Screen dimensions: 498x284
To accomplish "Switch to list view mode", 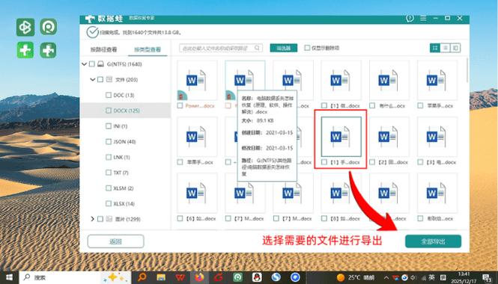I will 446,48.
